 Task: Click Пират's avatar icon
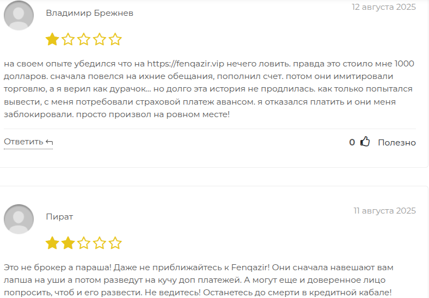tap(19, 220)
